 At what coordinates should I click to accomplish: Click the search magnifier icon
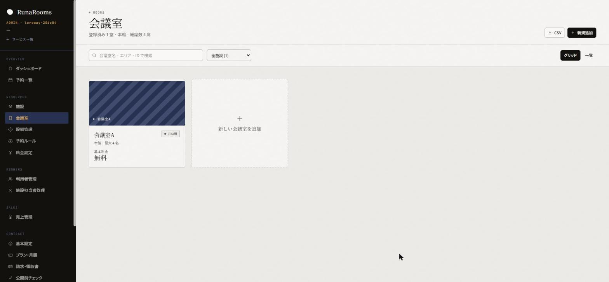pyautogui.click(x=94, y=55)
